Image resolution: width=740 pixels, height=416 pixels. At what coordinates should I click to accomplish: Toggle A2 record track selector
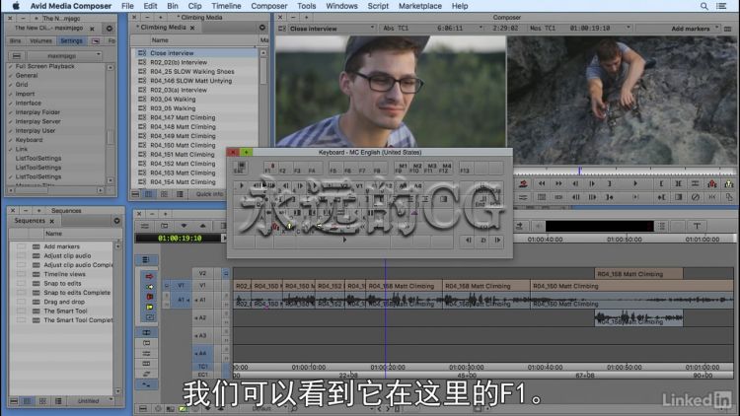(x=202, y=317)
